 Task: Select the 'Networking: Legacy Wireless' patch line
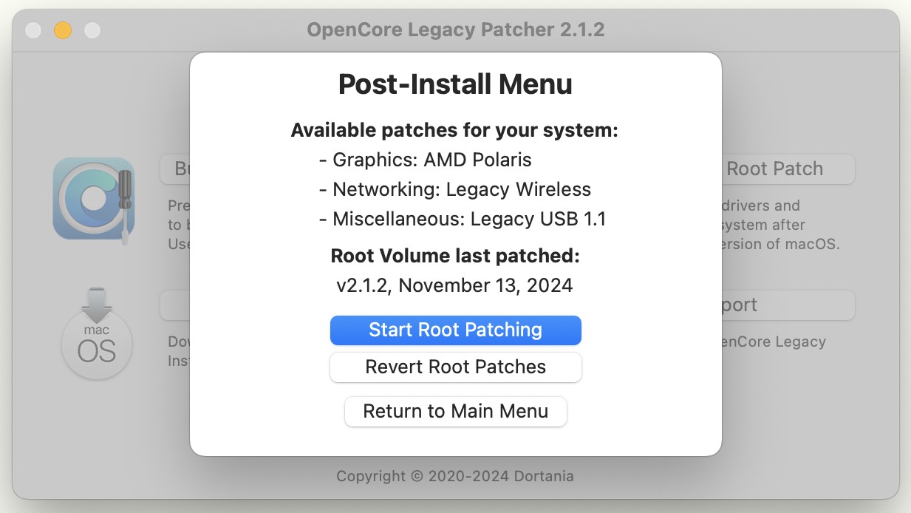[x=455, y=189]
